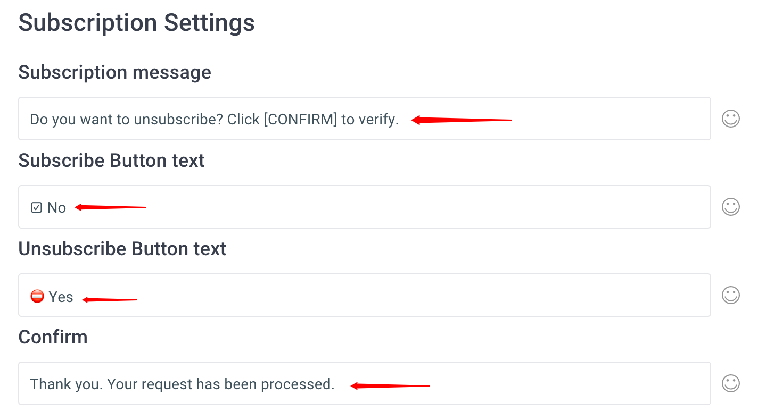Open emoji picker for Confirm field

coord(730,383)
